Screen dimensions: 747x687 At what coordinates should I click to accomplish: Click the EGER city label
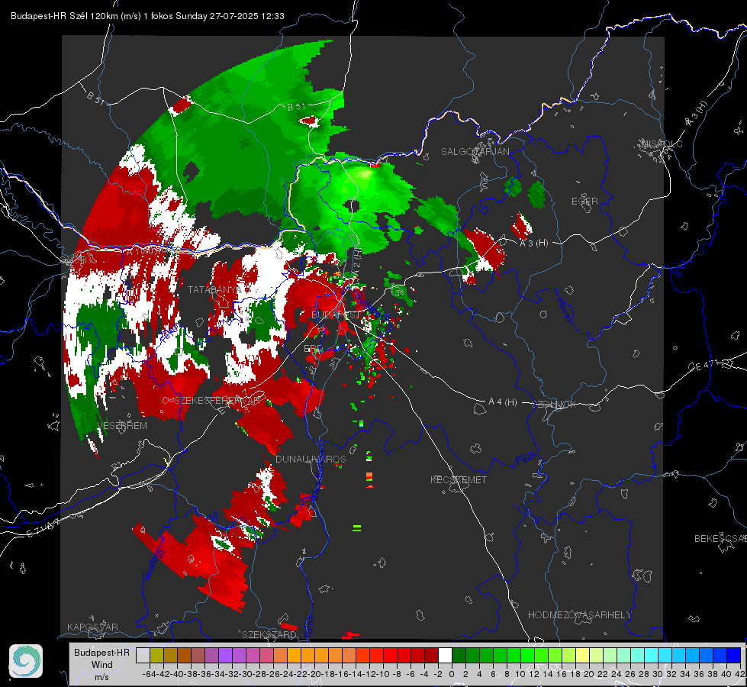click(584, 202)
